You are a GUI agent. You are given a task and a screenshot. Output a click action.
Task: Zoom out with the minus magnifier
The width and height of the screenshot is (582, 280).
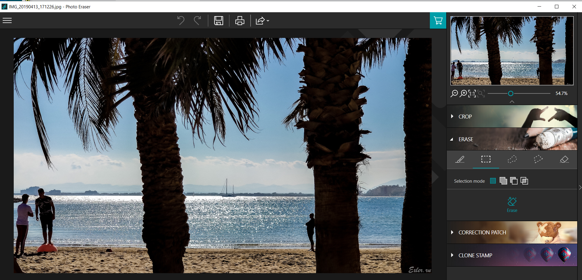click(x=454, y=94)
